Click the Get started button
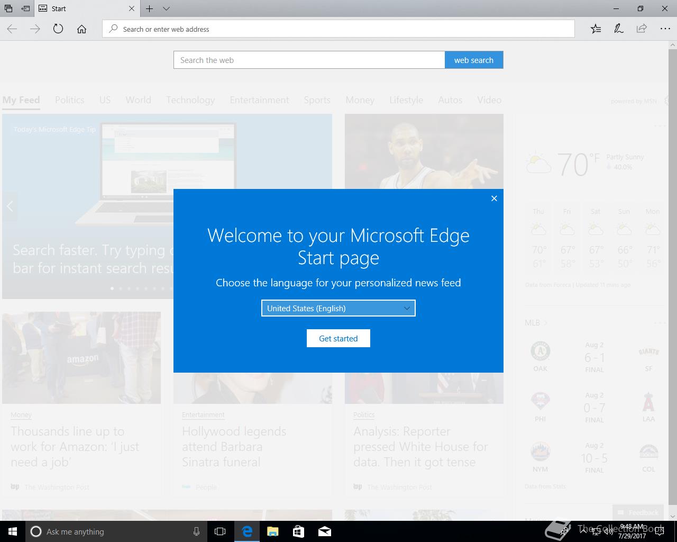The width and height of the screenshot is (677, 542). pyautogui.click(x=338, y=338)
